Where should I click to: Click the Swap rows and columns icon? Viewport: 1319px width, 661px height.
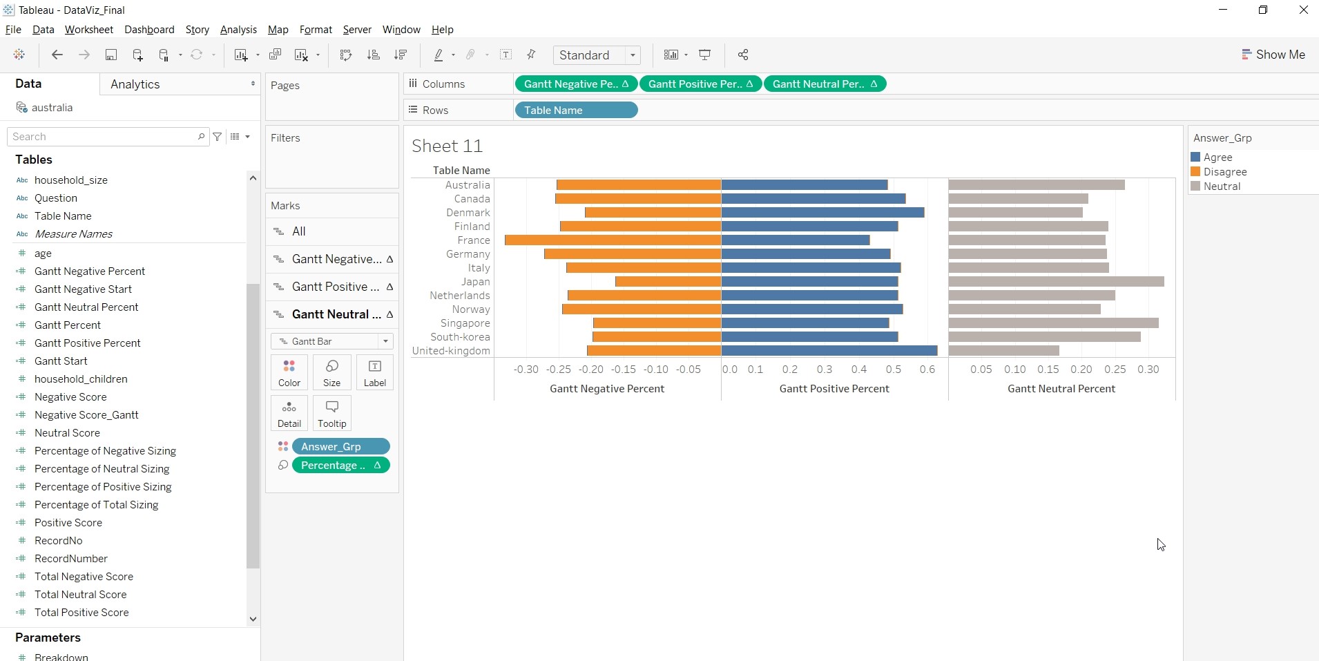[346, 55]
